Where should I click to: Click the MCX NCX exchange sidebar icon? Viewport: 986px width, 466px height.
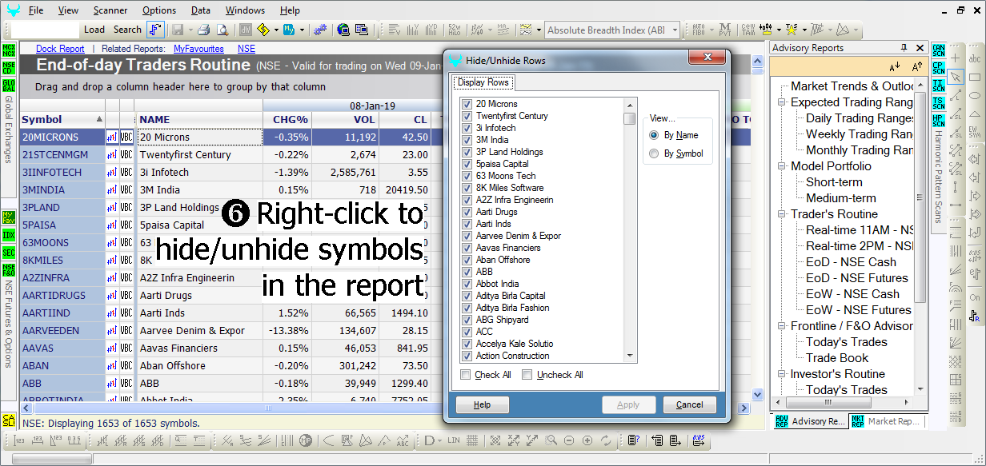point(9,50)
